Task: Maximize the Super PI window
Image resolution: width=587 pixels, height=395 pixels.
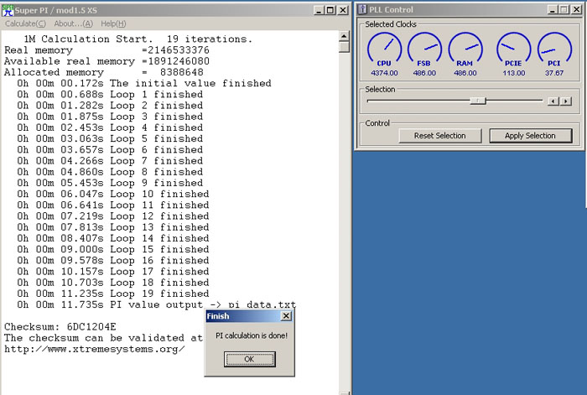Action: 330,10
